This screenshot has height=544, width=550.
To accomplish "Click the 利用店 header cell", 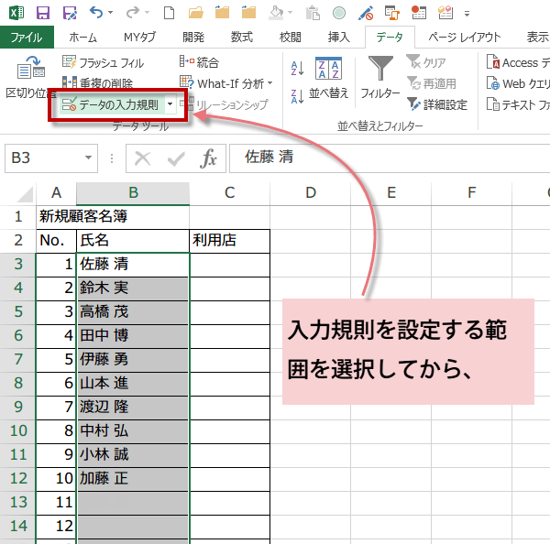I will 230,241.
